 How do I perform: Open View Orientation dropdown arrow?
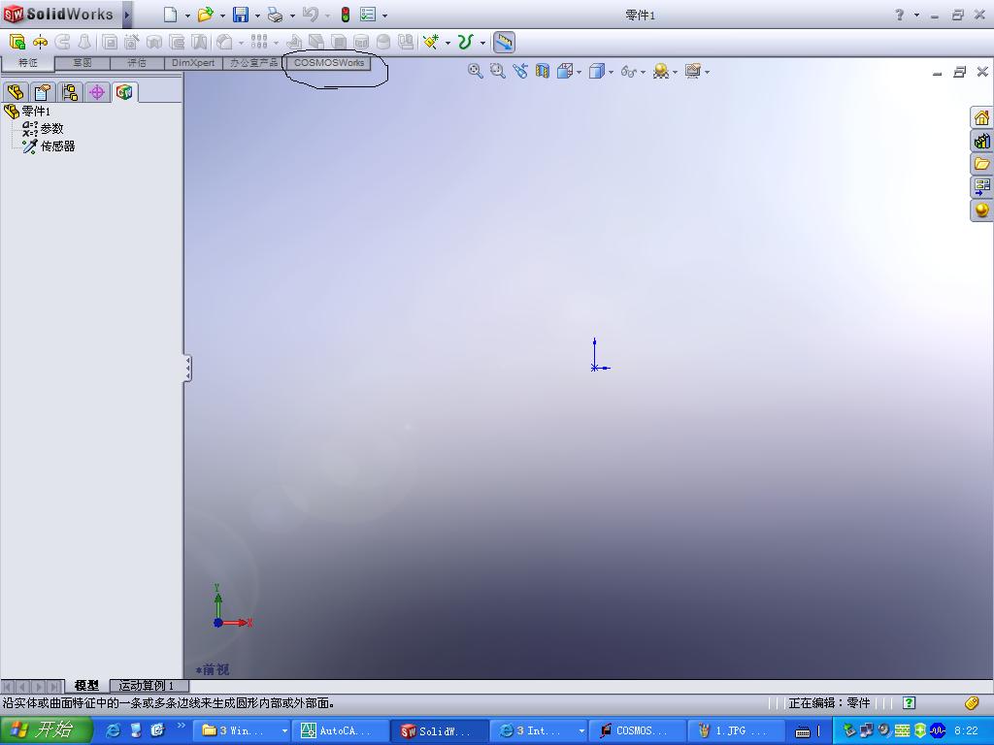coord(580,72)
